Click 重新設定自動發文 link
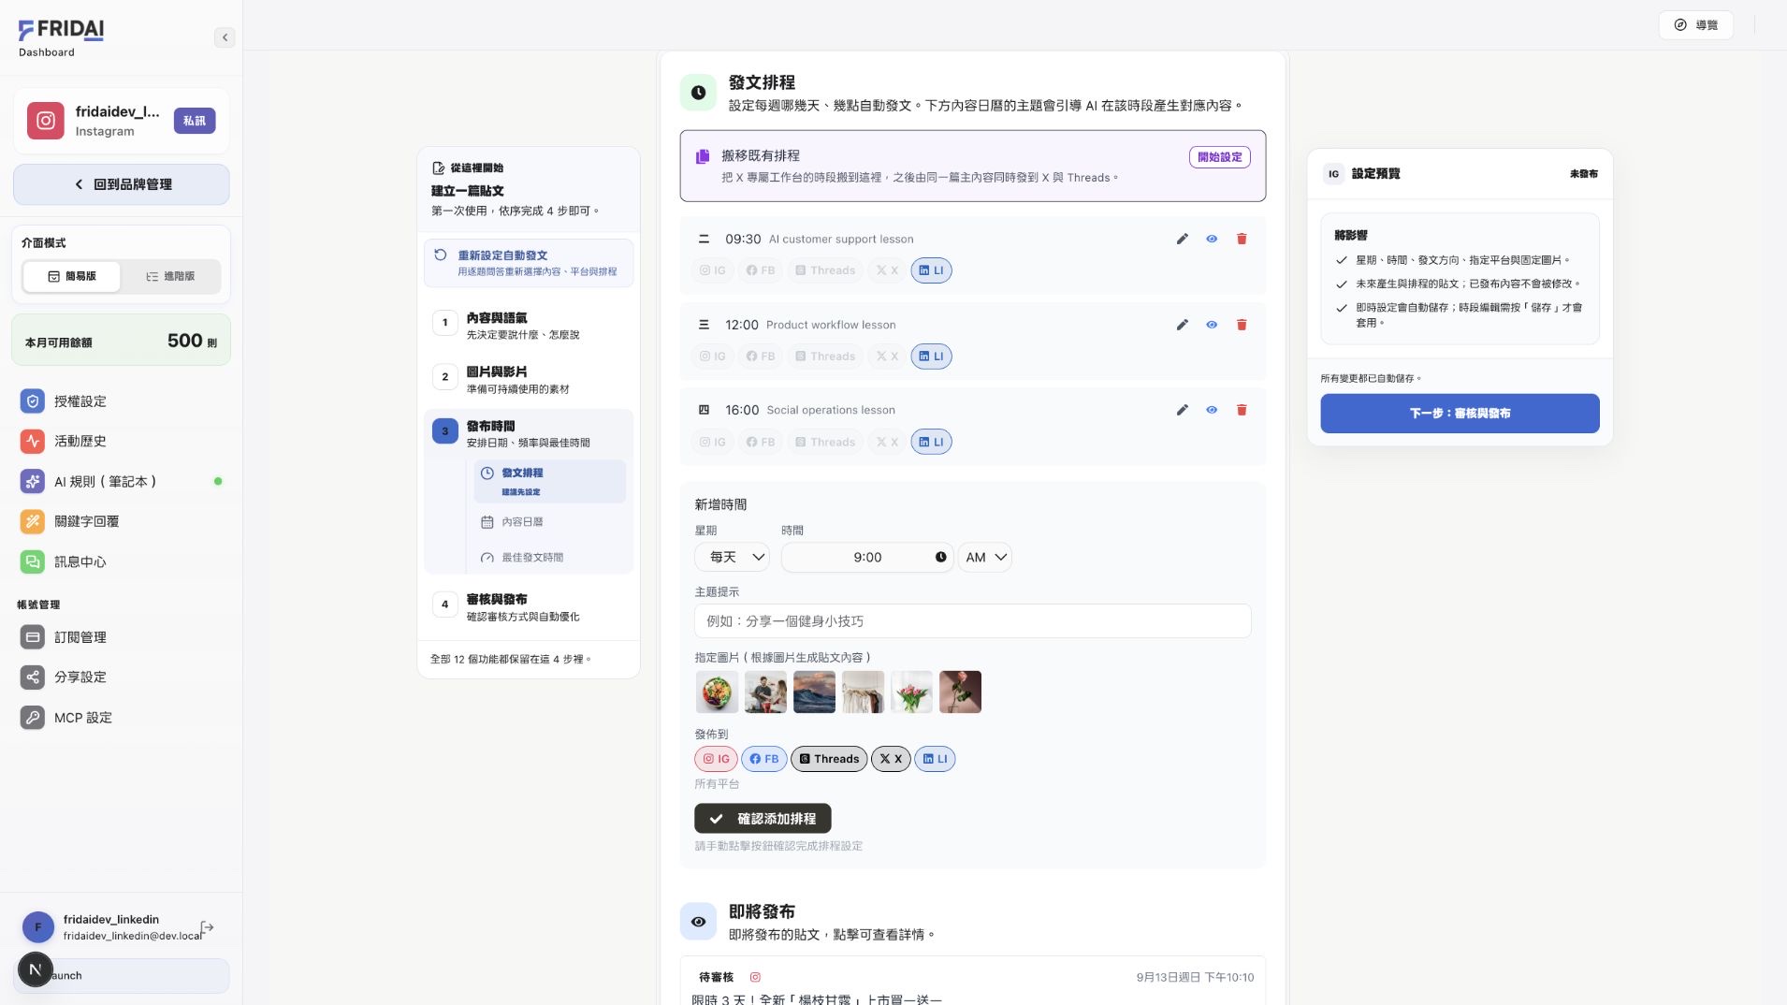1787x1005 pixels. (529, 263)
